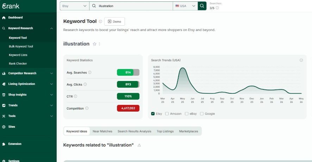Click the Trends image icon
312x162 pixels.
point(4,106)
